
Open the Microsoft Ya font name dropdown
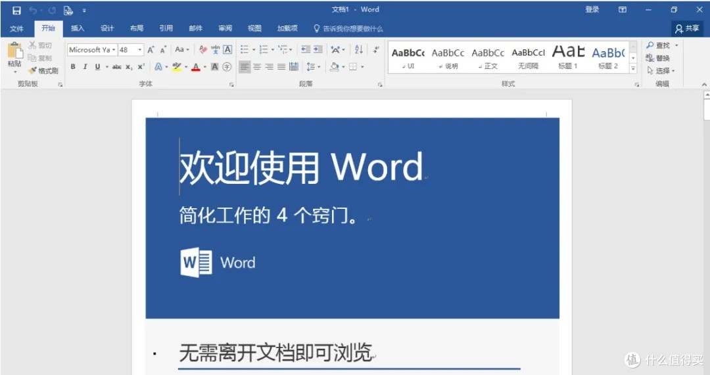tap(114, 50)
